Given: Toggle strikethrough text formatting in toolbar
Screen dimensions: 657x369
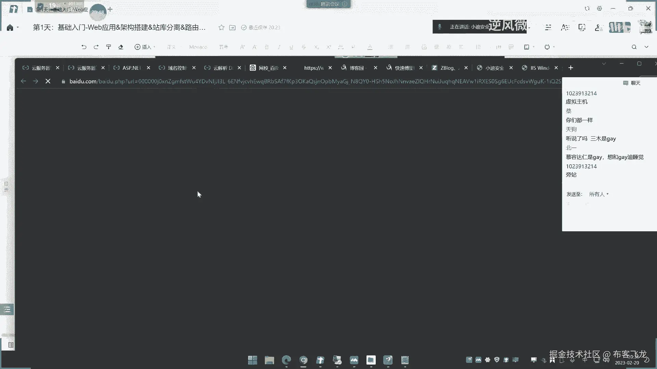Looking at the screenshot, I should pyautogui.click(x=304, y=47).
